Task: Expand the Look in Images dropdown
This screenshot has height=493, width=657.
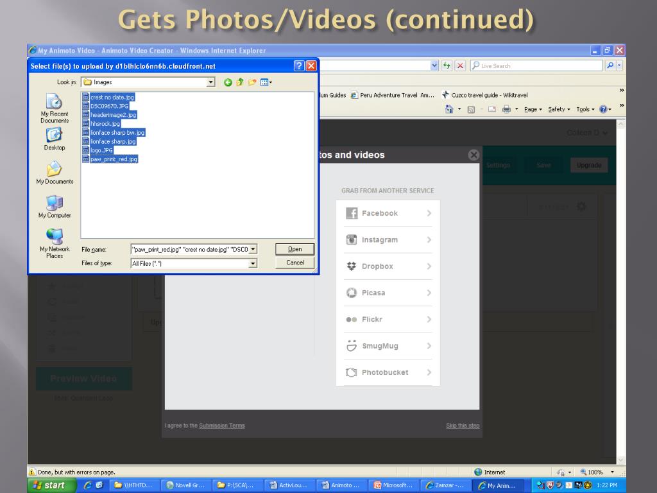Action: [210, 82]
